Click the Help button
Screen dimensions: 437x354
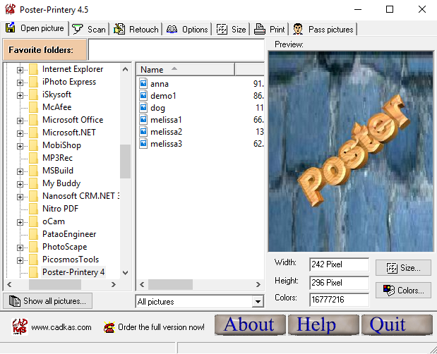[323, 325]
